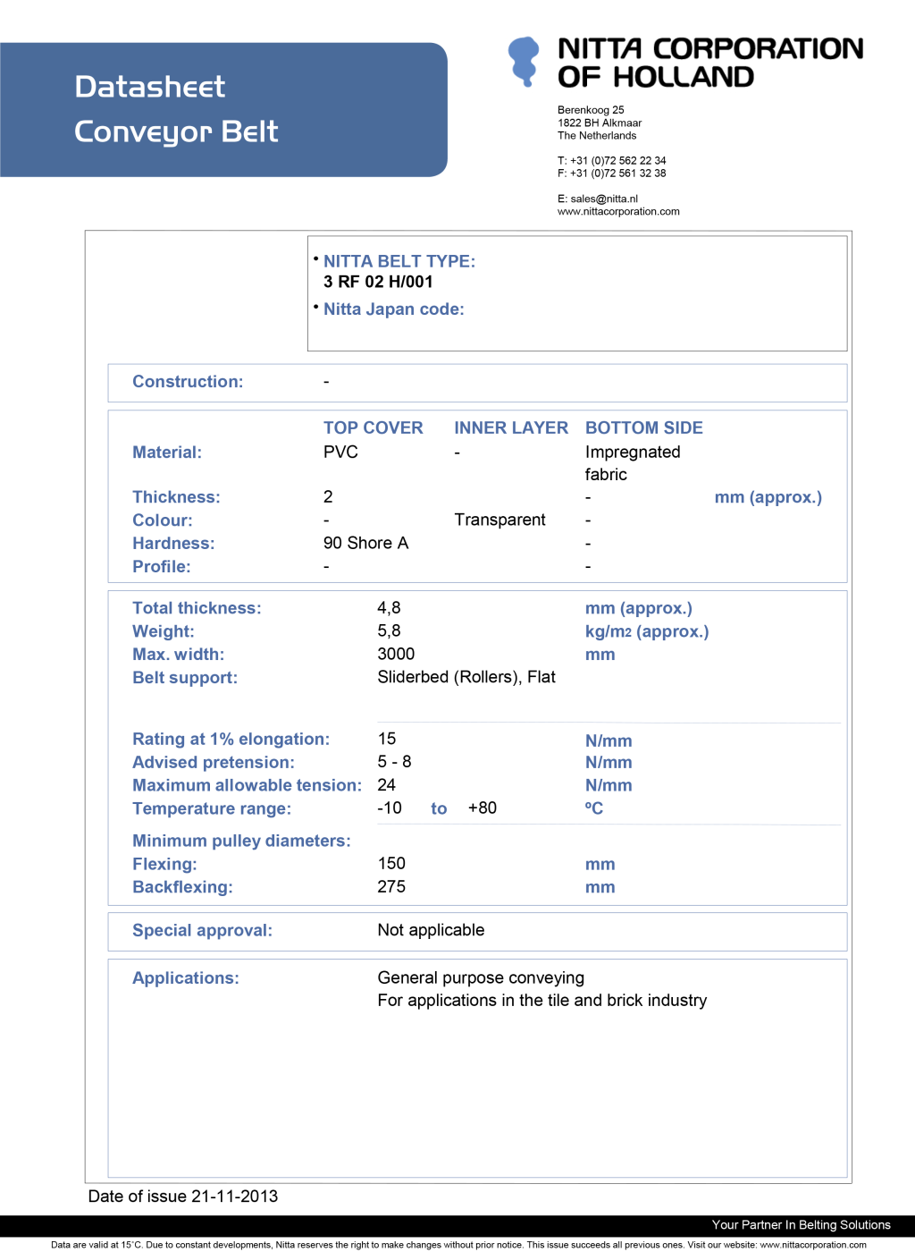The height and width of the screenshot is (1252, 915).
Task: Select the "PVC" material value
Action: point(340,452)
